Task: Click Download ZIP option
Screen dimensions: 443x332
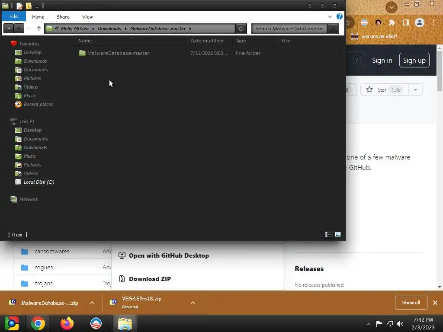Action: tap(150, 279)
